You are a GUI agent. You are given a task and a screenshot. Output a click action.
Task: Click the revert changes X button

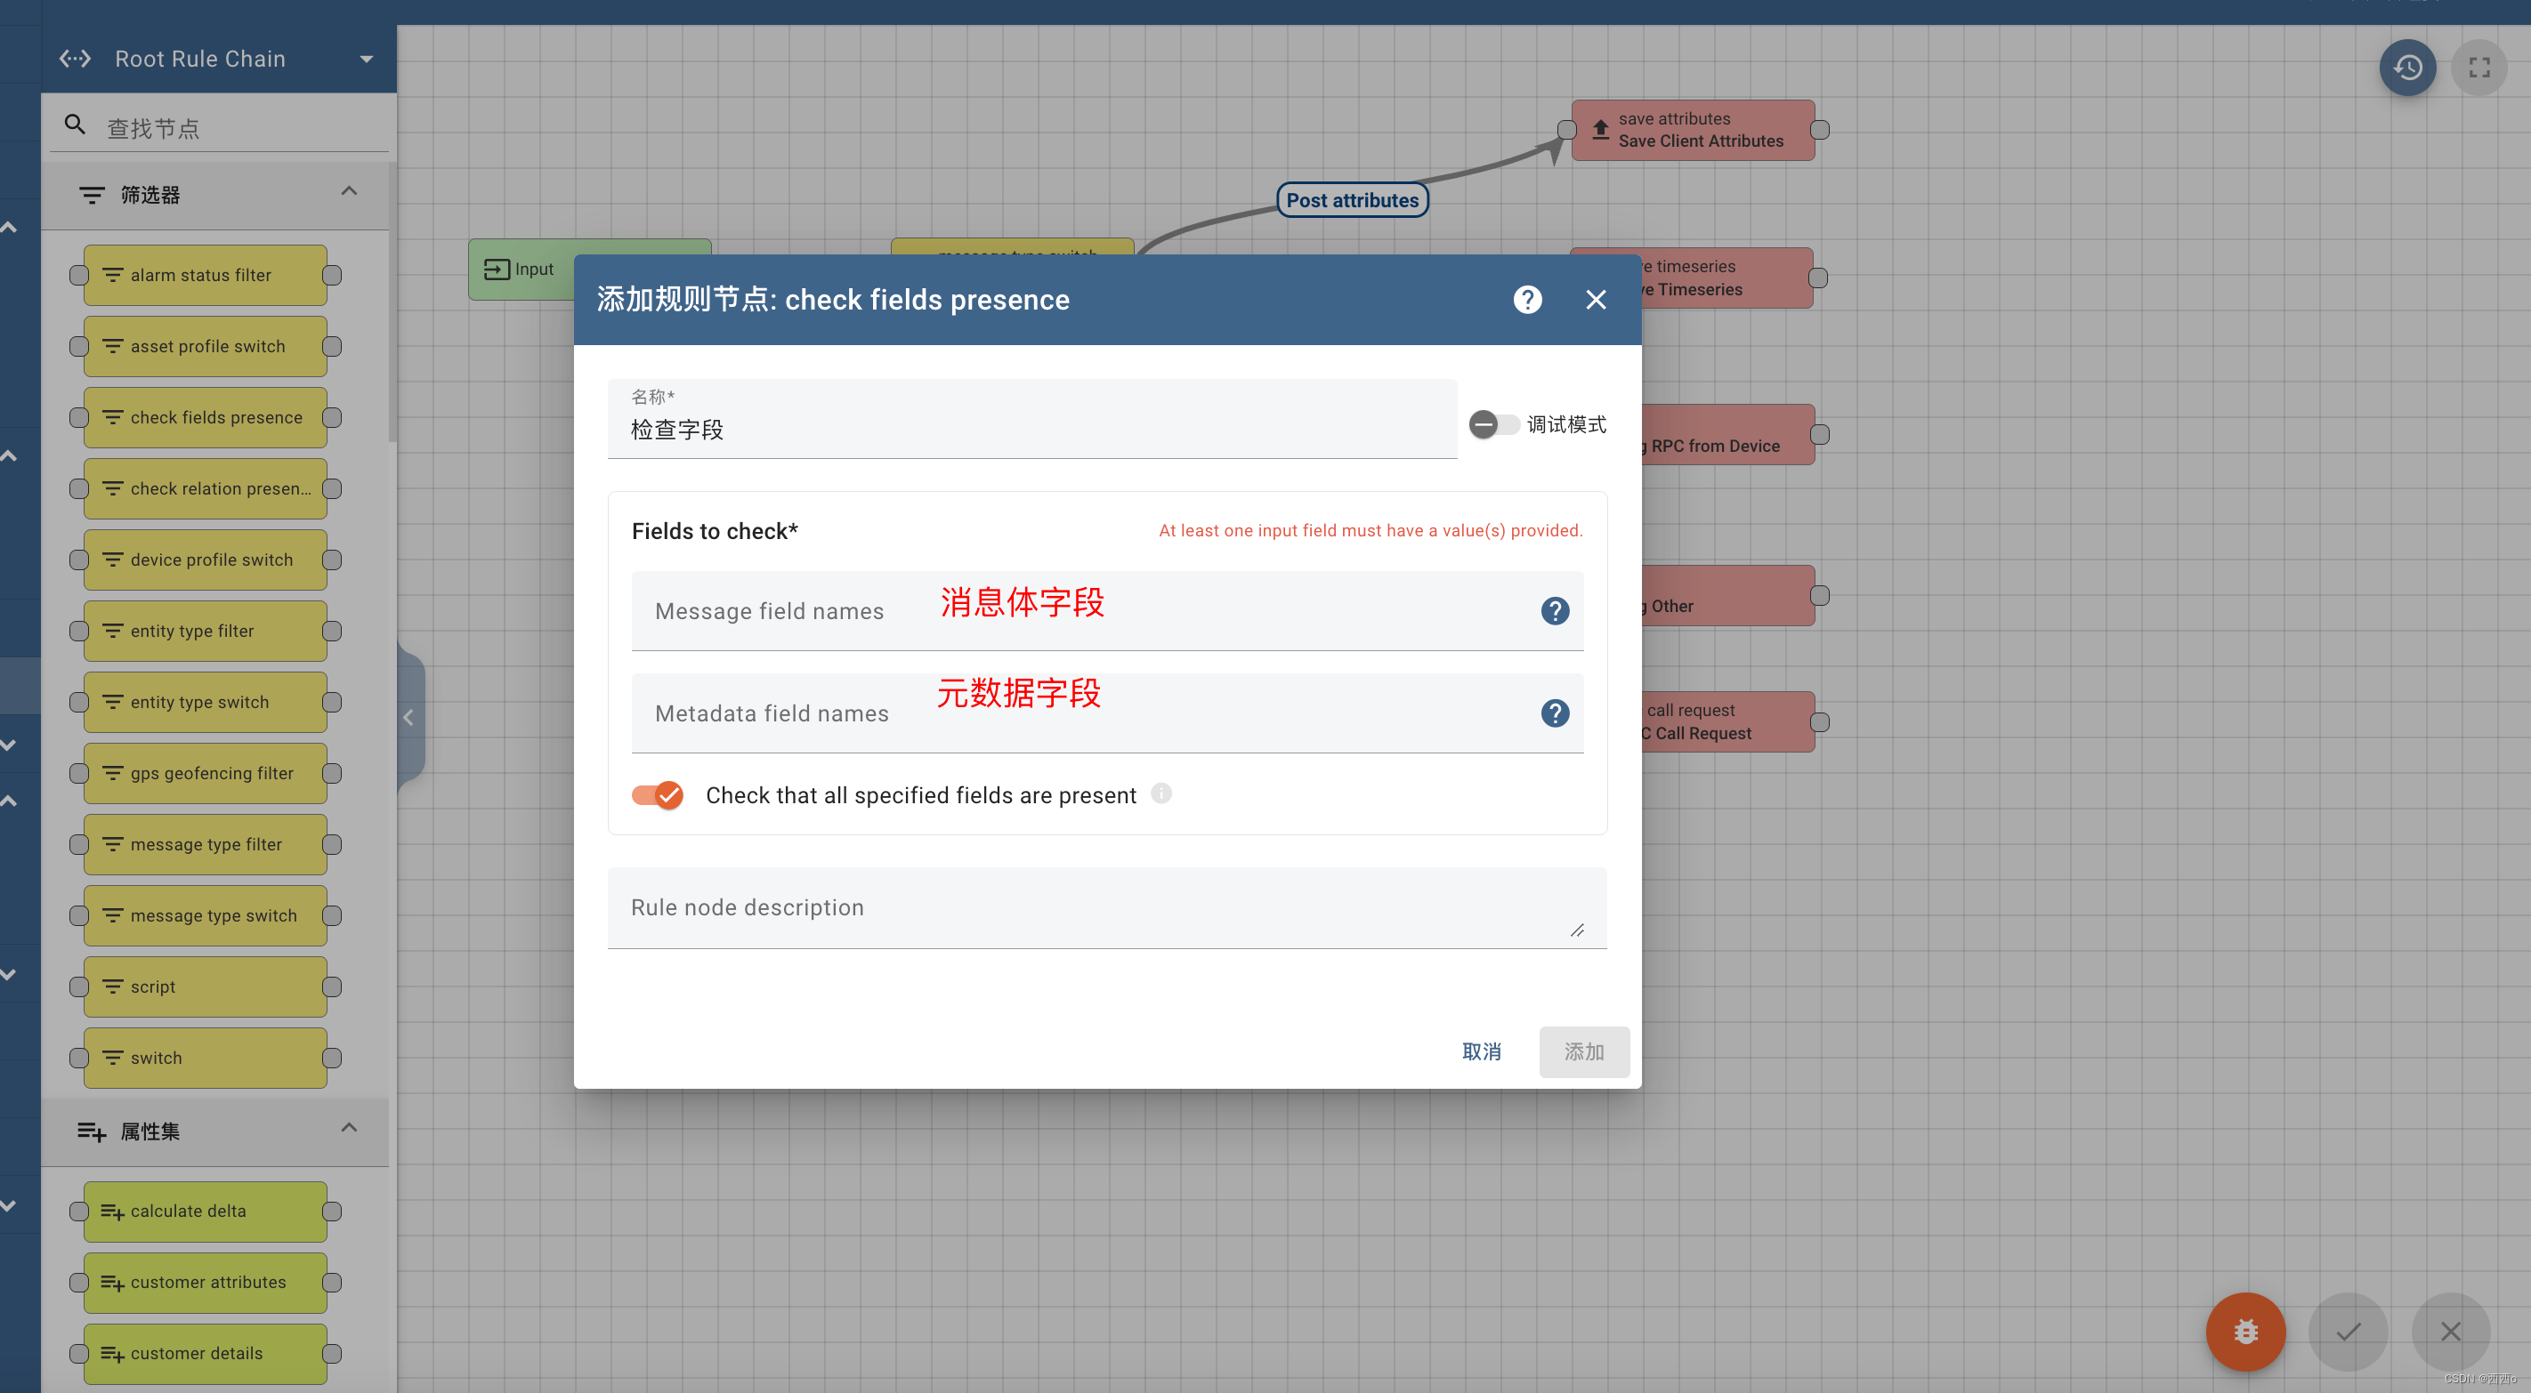click(2450, 1331)
